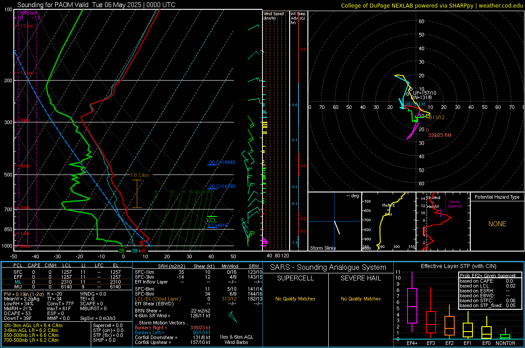The width and height of the screenshot is (525, 348).
Task: Click the 'Classic Supercell' magenta label
Action: 455,204
